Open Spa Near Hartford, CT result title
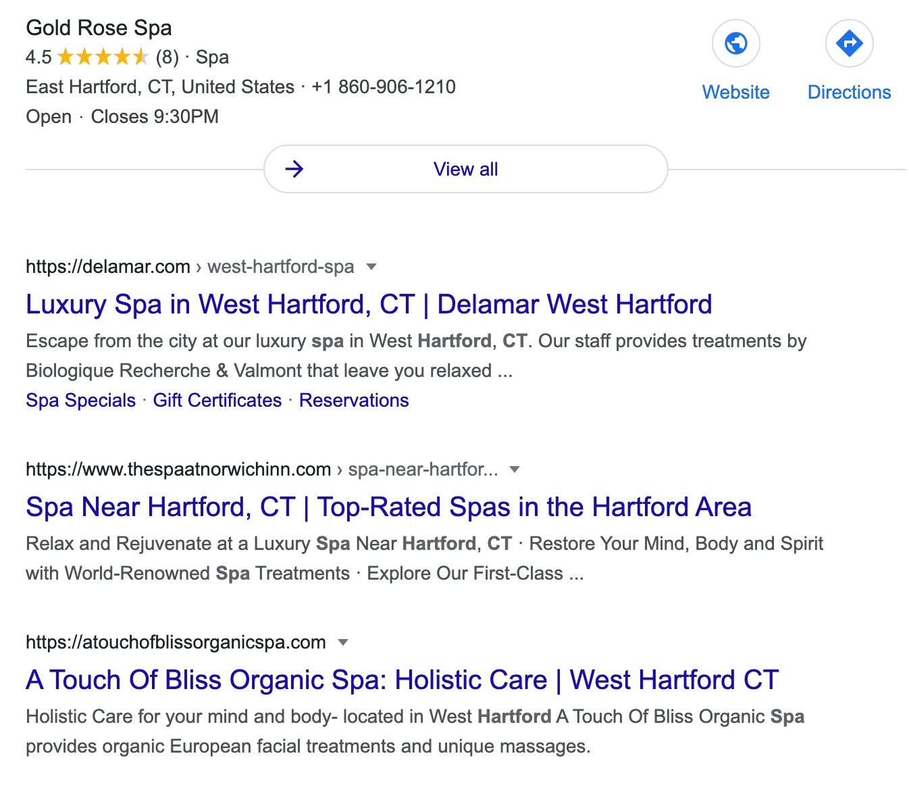 click(388, 507)
